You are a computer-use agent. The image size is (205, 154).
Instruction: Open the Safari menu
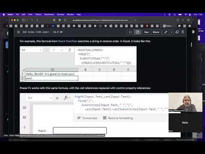(x=10, y=15)
